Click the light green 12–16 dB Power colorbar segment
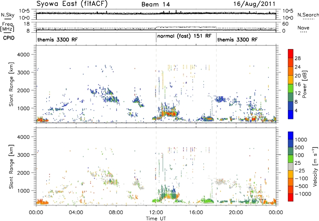 click(291, 88)
